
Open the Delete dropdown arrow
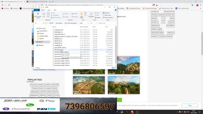pyautogui.click(x=77, y=14)
